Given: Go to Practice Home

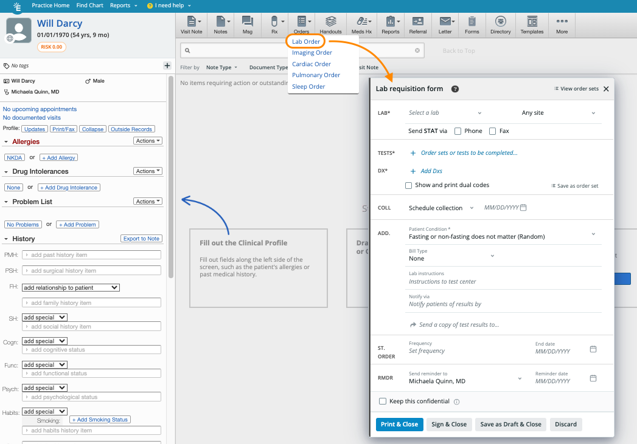Looking at the screenshot, I should click(50, 5).
